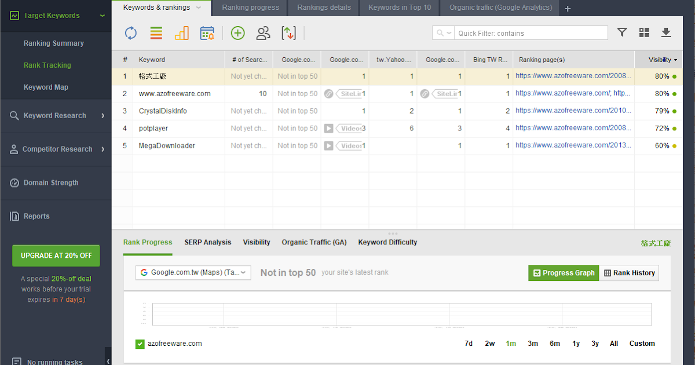
Task: Expand the Competitor Research section
Action: (x=103, y=149)
